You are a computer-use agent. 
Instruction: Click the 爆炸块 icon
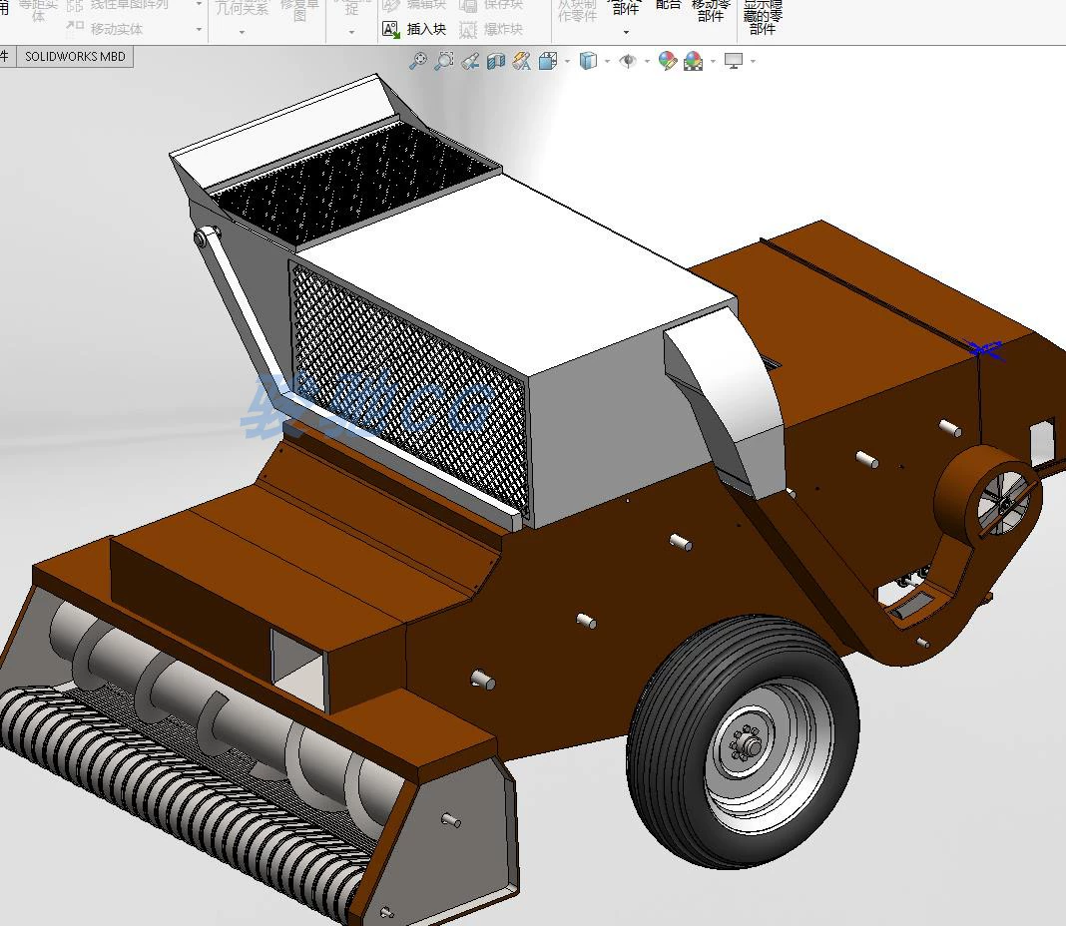point(468,29)
